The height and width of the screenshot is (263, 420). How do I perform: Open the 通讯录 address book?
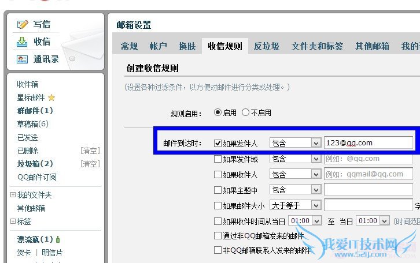[x=46, y=59]
